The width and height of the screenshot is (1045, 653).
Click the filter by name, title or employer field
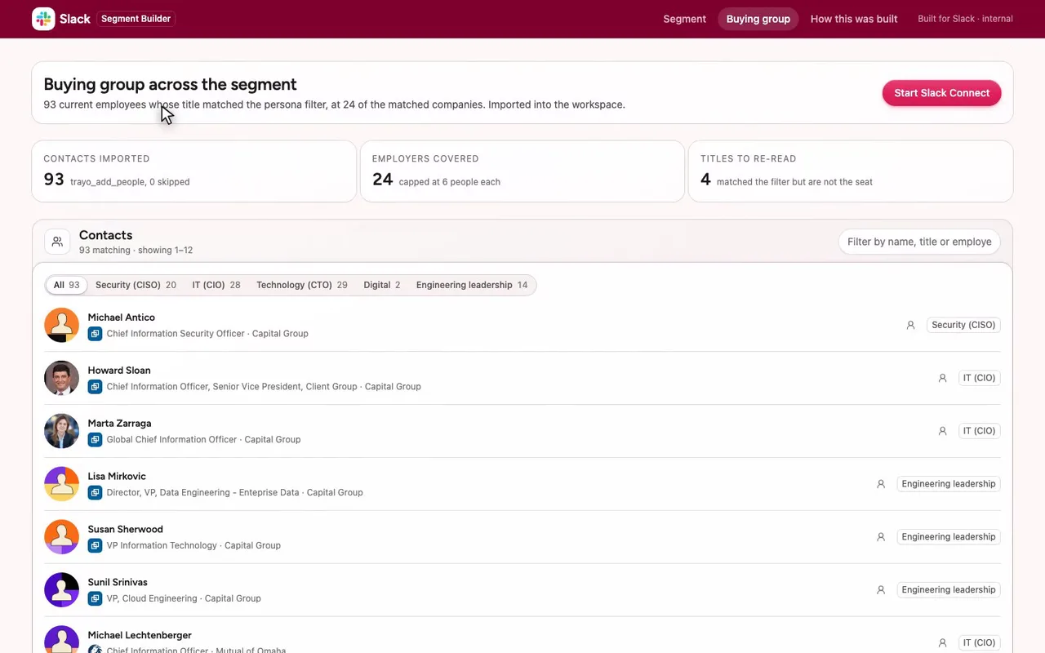(x=919, y=242)
